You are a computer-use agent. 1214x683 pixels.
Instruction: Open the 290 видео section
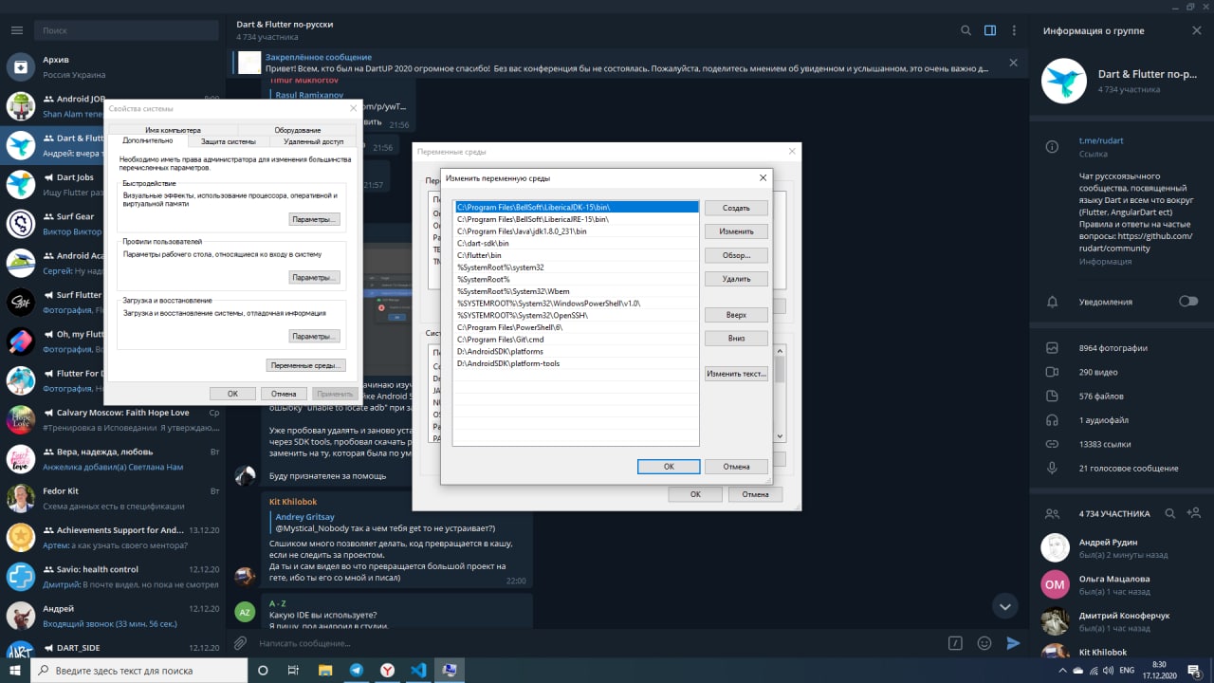[x=1121, y=372]
